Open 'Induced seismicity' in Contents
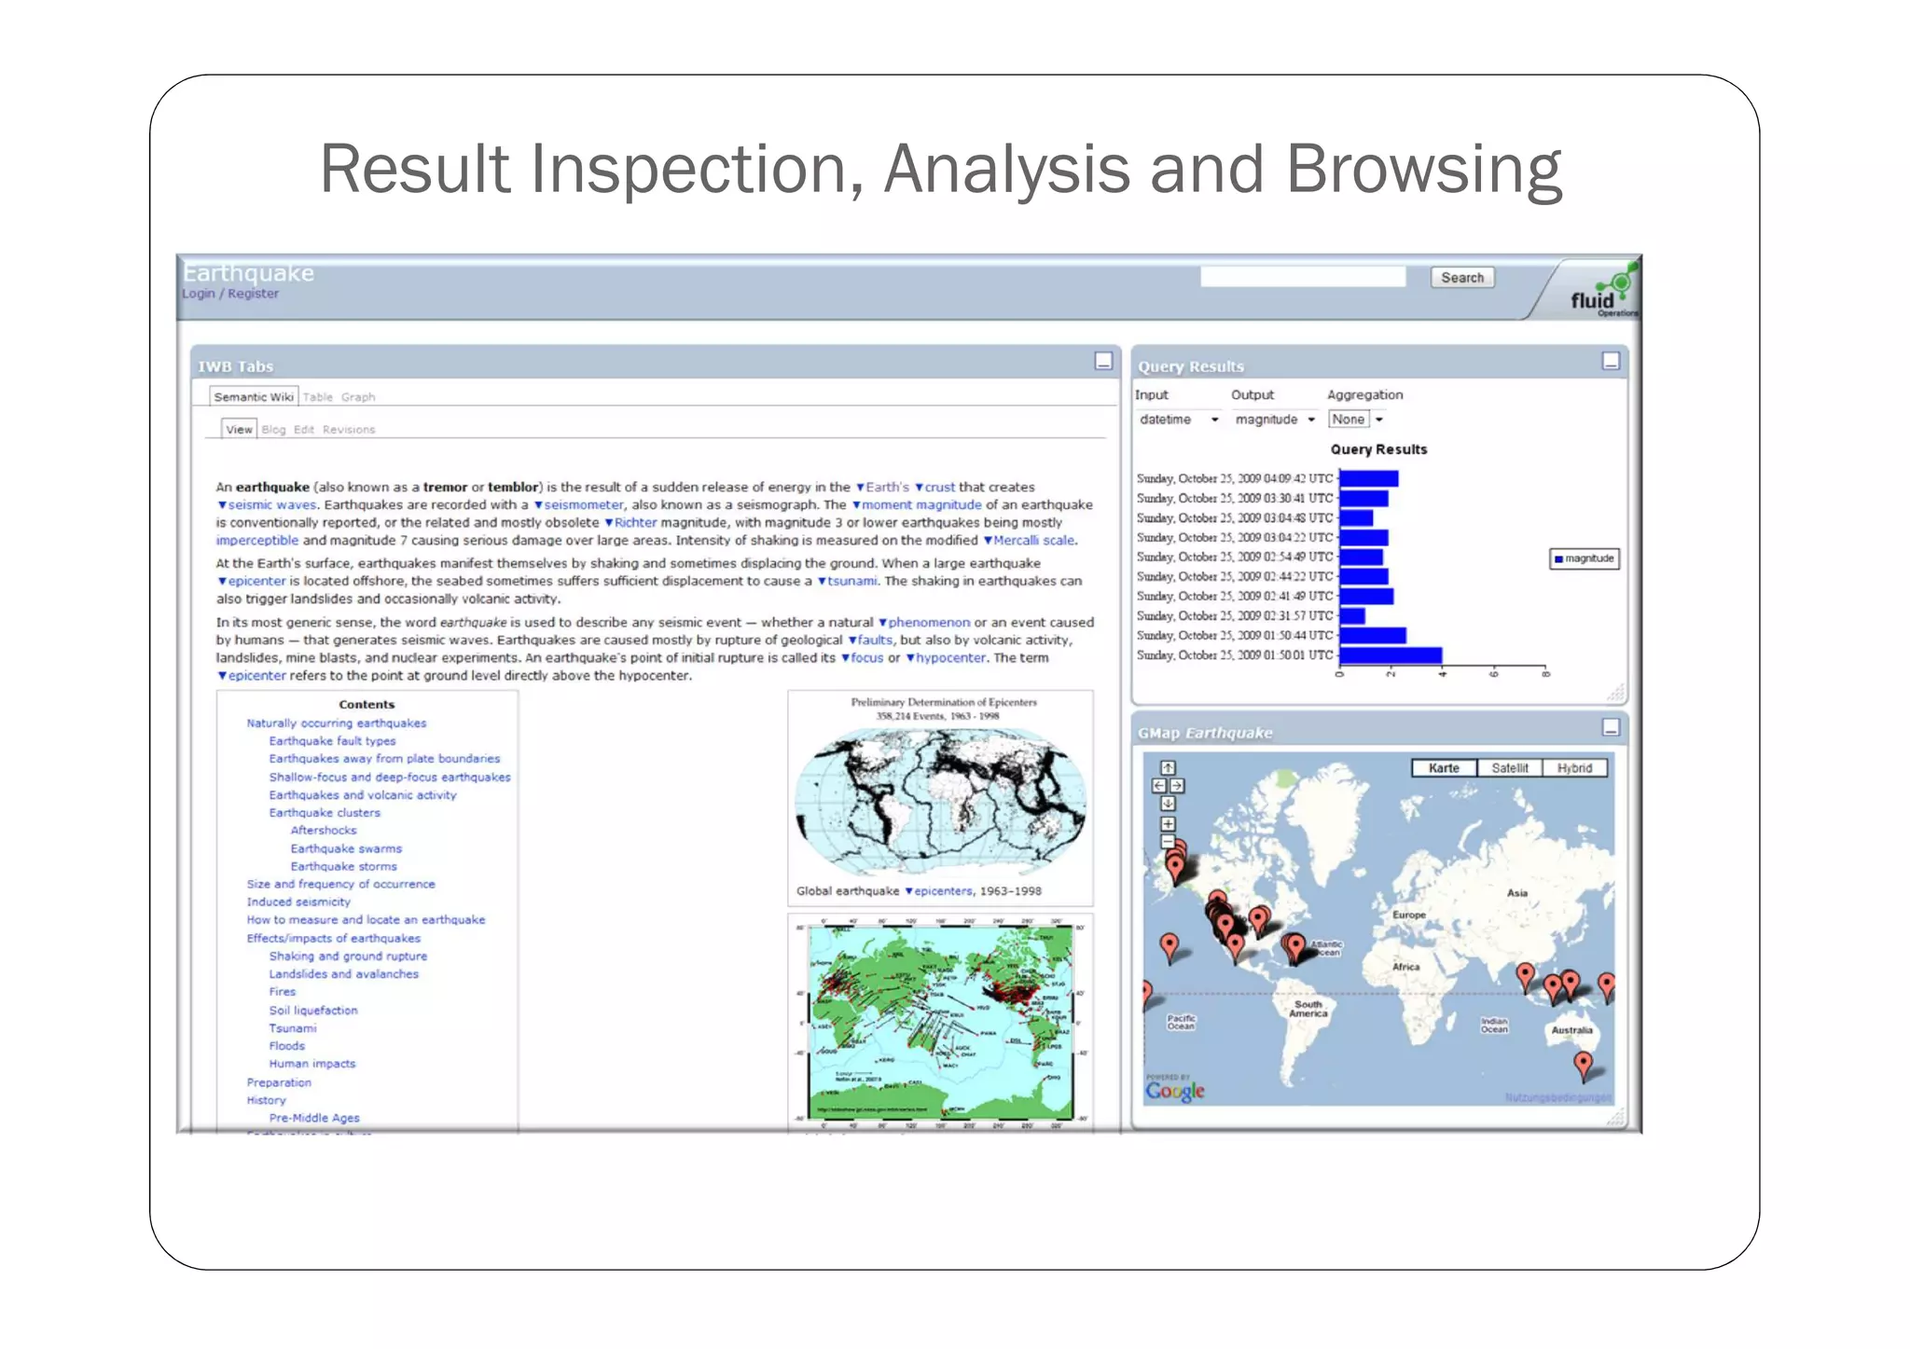 (298, 902)
